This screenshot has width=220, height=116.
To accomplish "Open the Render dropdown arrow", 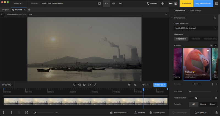I will point(165,85).
